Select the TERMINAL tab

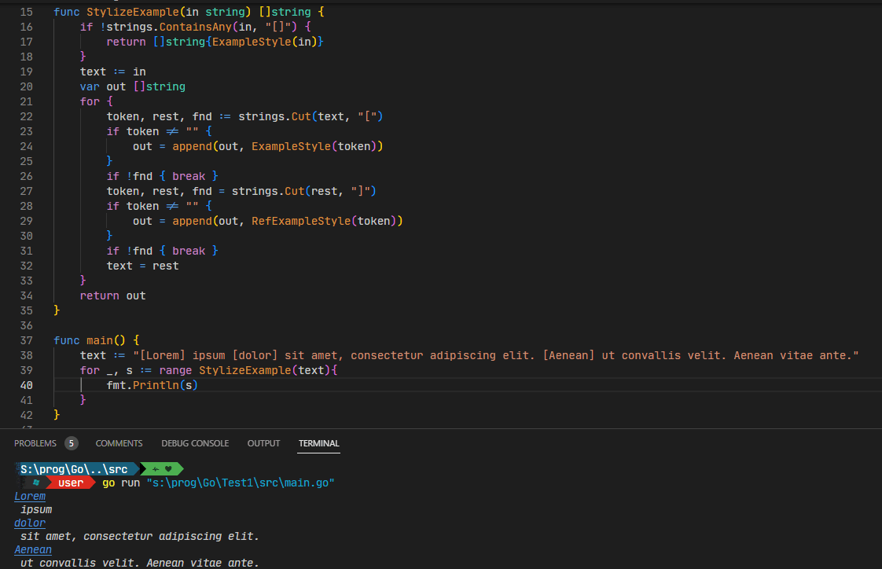(318, 442)
